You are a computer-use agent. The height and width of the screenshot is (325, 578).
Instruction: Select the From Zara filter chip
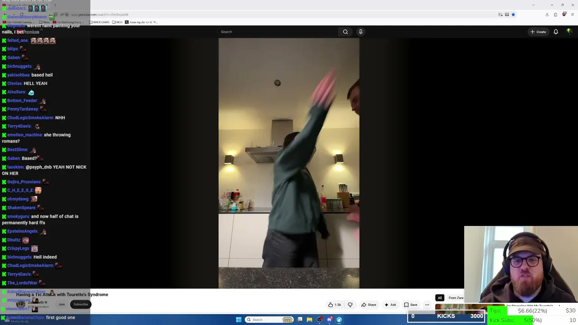tap(456, 298)
